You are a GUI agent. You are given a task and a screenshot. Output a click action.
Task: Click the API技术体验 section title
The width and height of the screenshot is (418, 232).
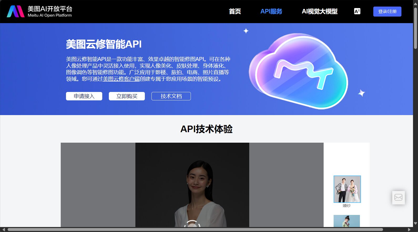click(x=206, y=129)
